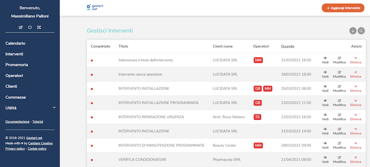Click 'Arch. Rossi Stefano' client name
Screen dimensions: 370x167
(229, 117)
